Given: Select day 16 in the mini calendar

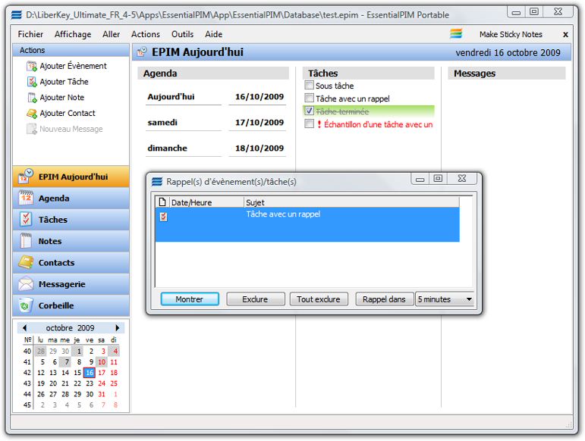Looking at the screenshot, I should pos(90,373).
